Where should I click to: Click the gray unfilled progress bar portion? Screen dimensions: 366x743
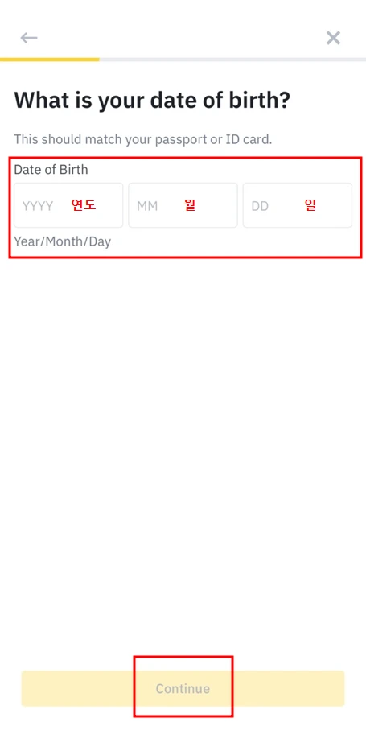coord(232,60)
